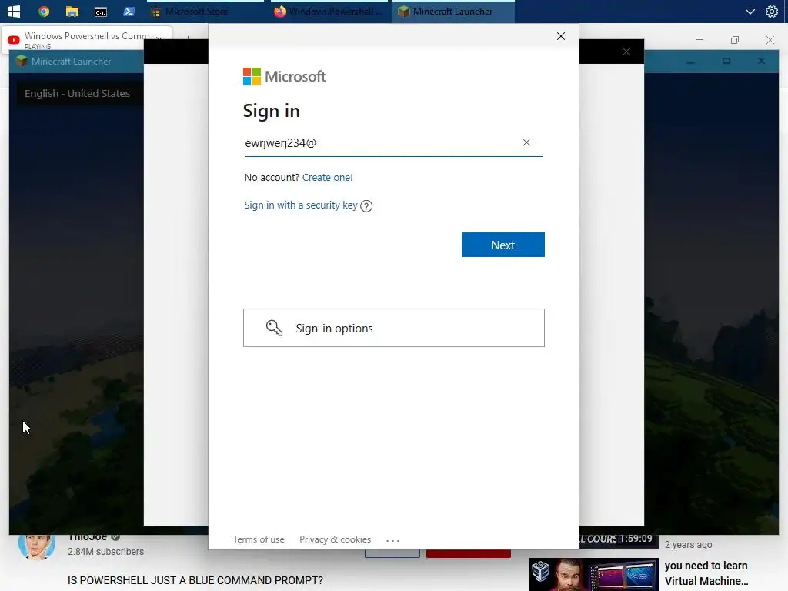Open the Windows Start menu
The width and height of the screenshot is (788, 591).
click(x=14, y=11)
